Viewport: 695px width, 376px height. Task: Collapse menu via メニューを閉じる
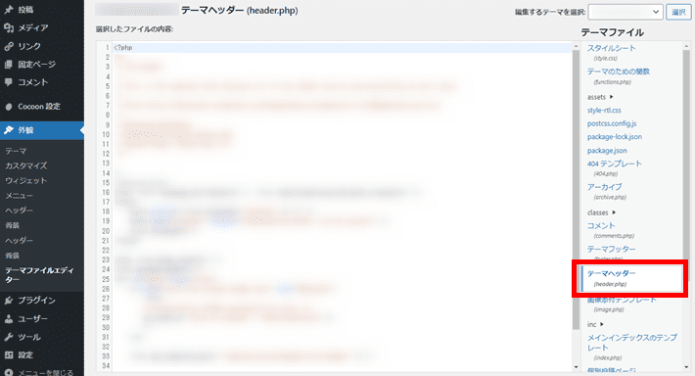[39, 372]
